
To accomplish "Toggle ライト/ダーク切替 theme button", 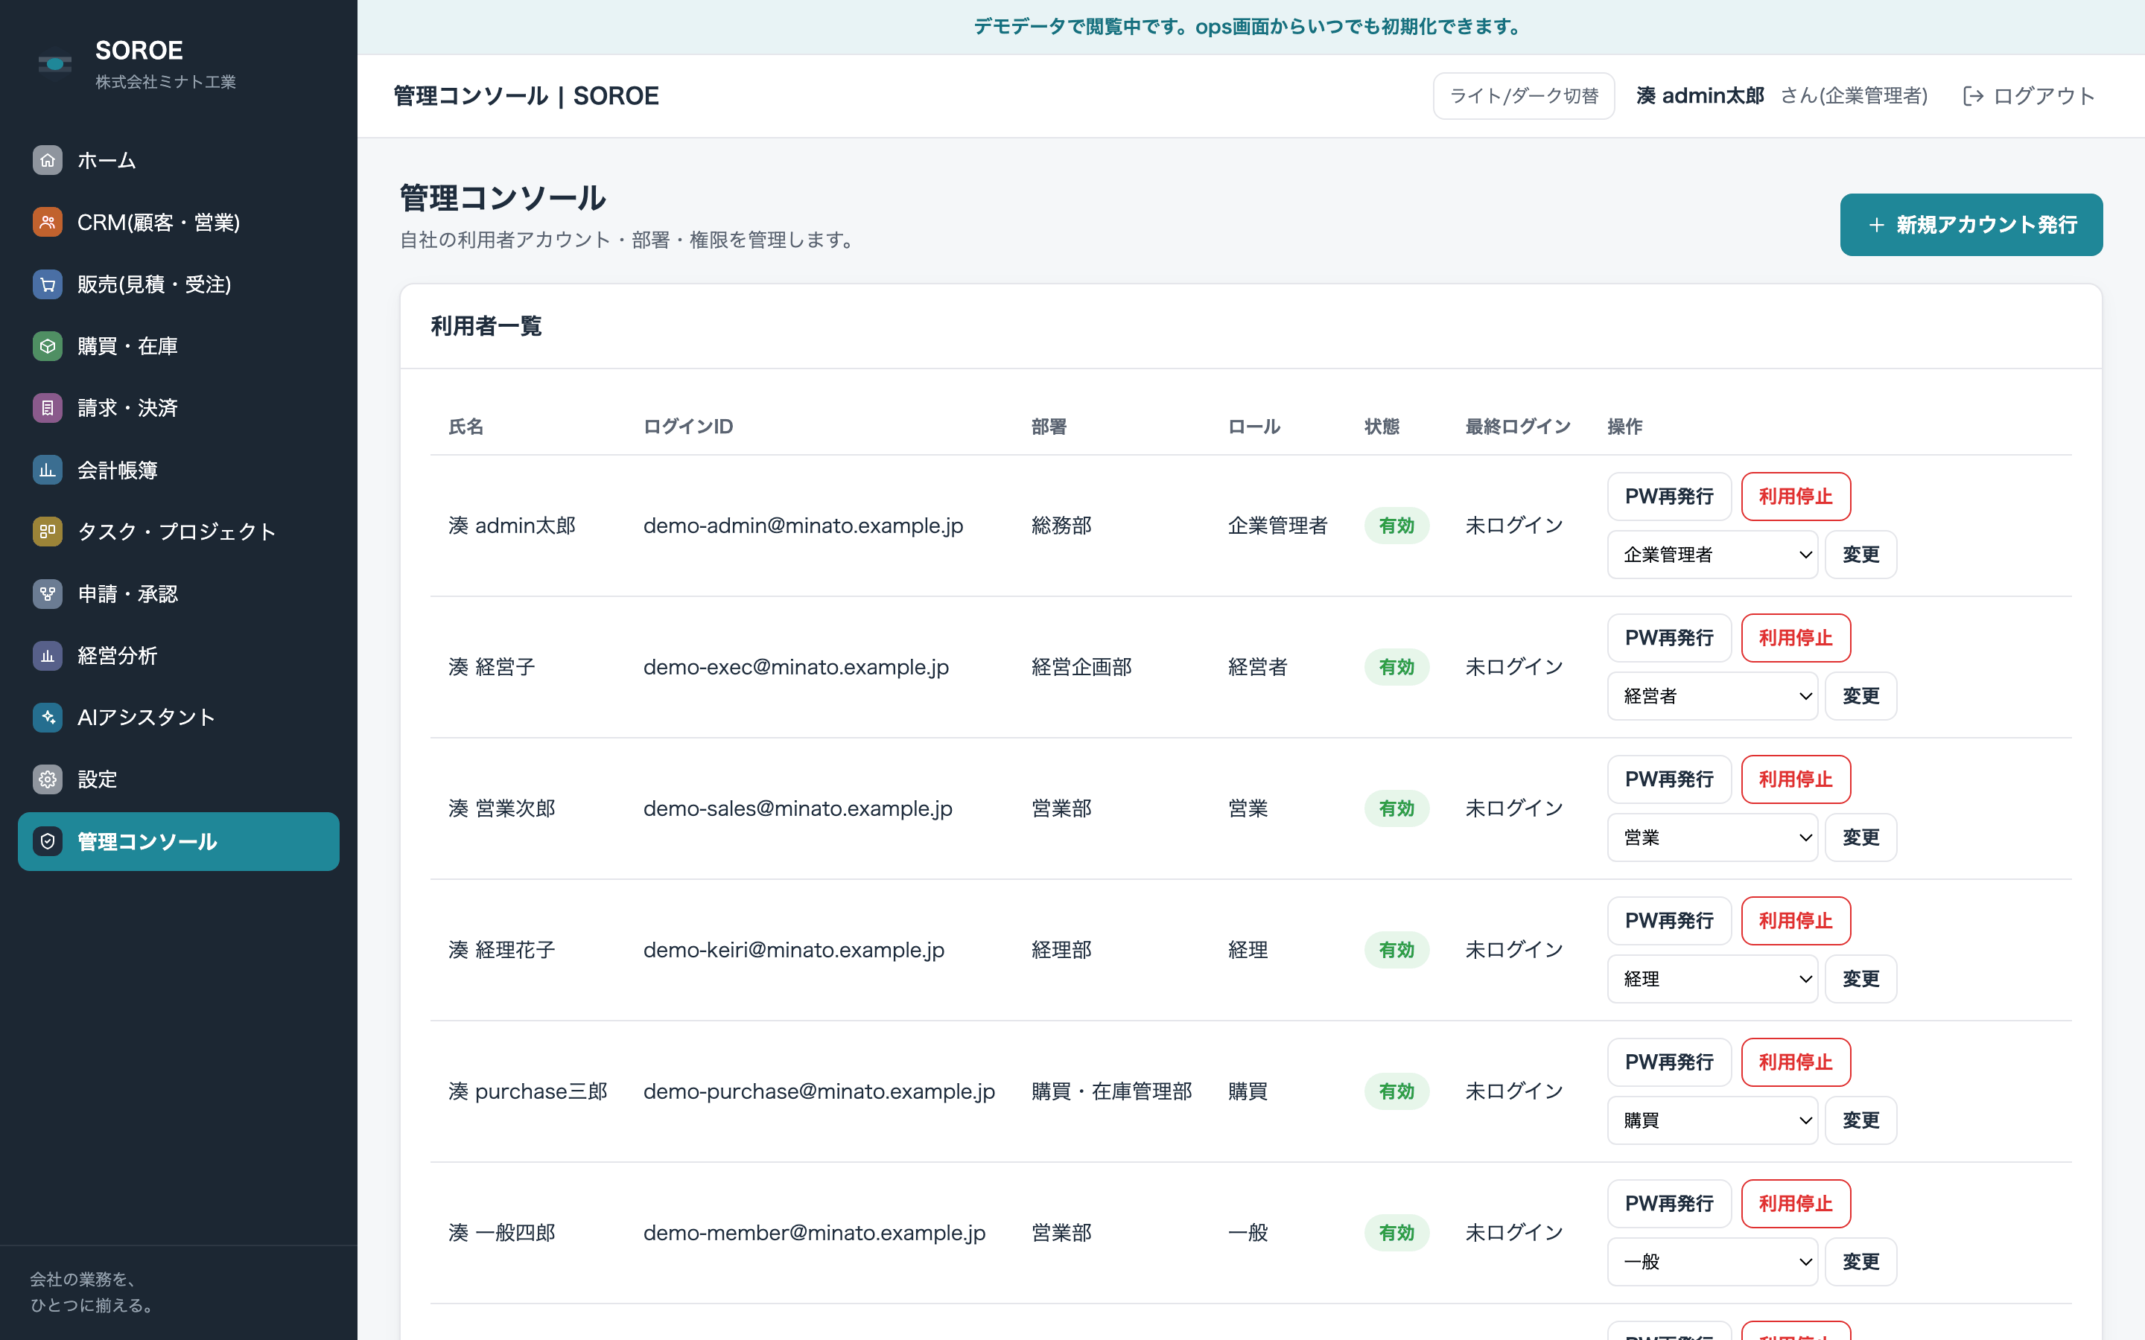I will tap(1524, 96).
